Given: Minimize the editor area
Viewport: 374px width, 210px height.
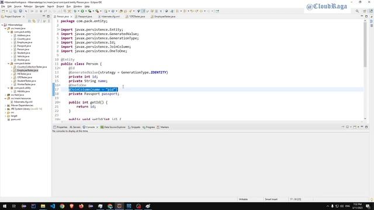Looking at the screenshot, I should point(362,16).
